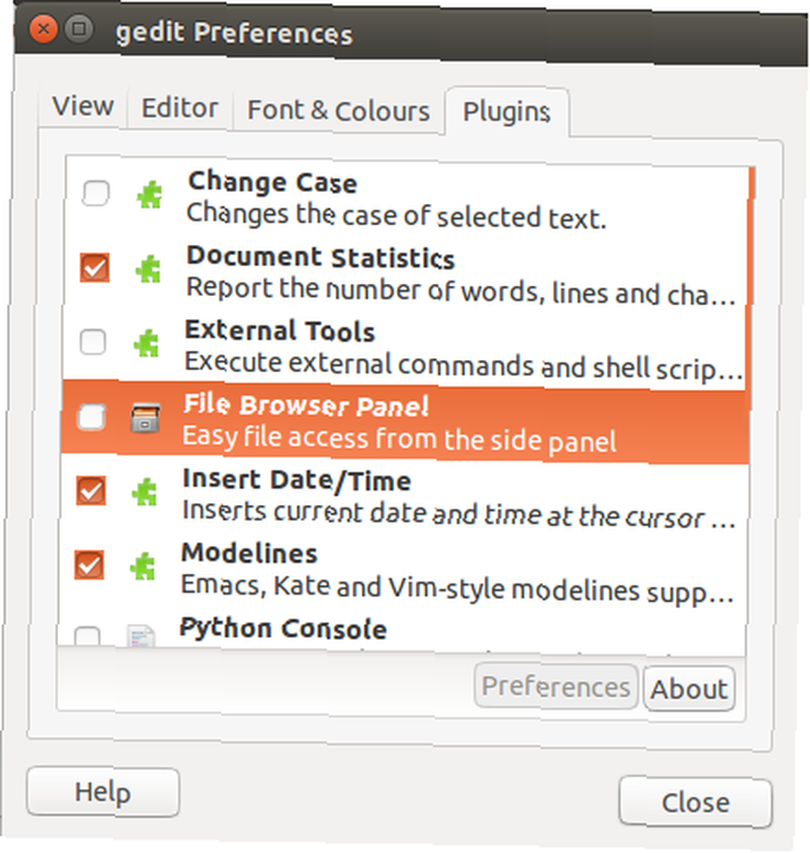Switch to the View tab
The width and height of the screenshot is (810, 853).
point(84,106)
